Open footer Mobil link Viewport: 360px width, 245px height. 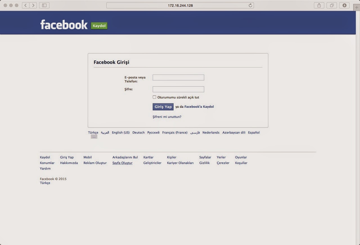88,157
